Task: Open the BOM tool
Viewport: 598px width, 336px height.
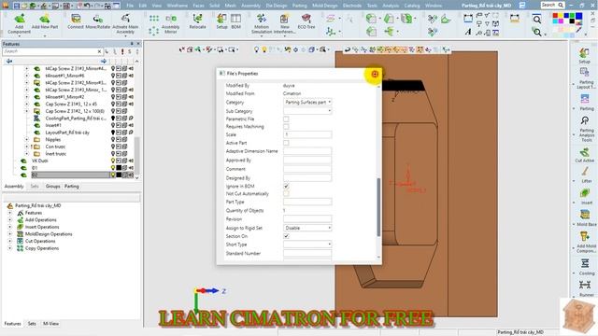Action: point(235,21)
